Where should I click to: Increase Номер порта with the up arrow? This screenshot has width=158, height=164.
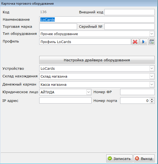click(152, 99)
